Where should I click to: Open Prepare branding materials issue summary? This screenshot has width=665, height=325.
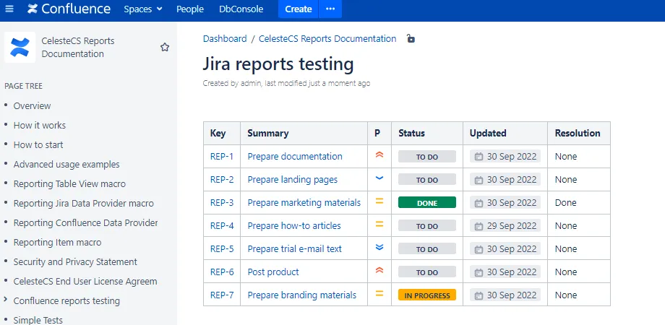(302, 295)
